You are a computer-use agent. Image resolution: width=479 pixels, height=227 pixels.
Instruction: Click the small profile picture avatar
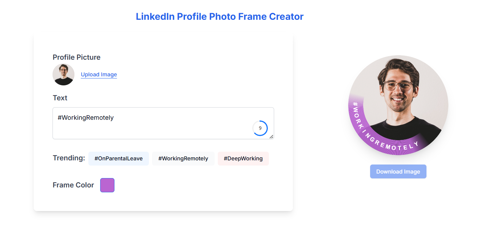tap(63, 75)
